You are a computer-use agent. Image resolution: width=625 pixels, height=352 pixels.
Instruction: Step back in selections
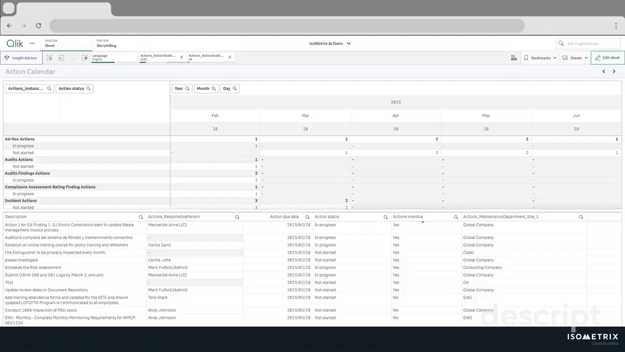[61, 58]
